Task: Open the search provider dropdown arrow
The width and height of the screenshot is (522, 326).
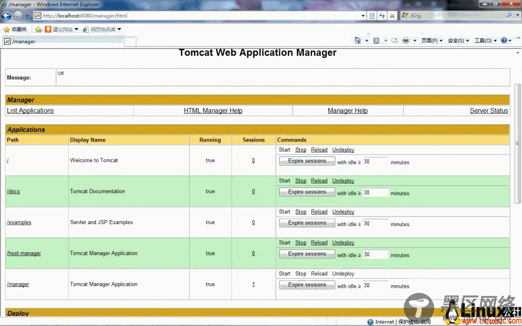Action: (517, 15)
